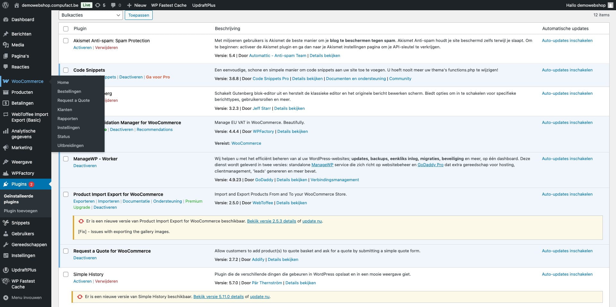
Task: Click the WooCommerce logo icon in sidebar
Action: pyautogui.click(x=6, y=81)
